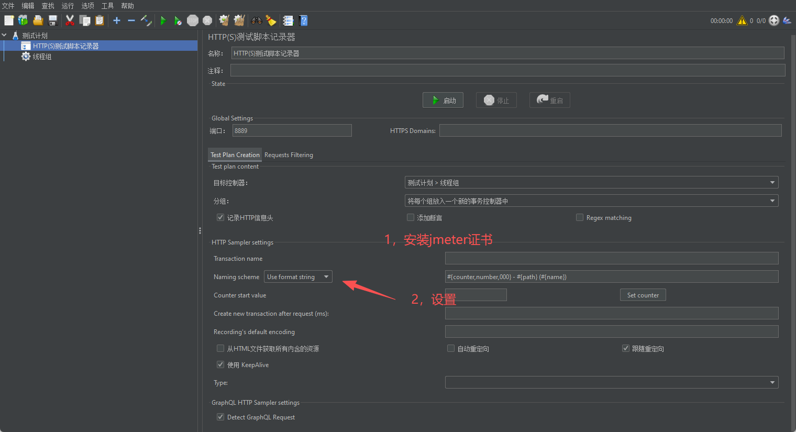Open the 工具 menu
This screenshot has width=796, height=432.
108,6
